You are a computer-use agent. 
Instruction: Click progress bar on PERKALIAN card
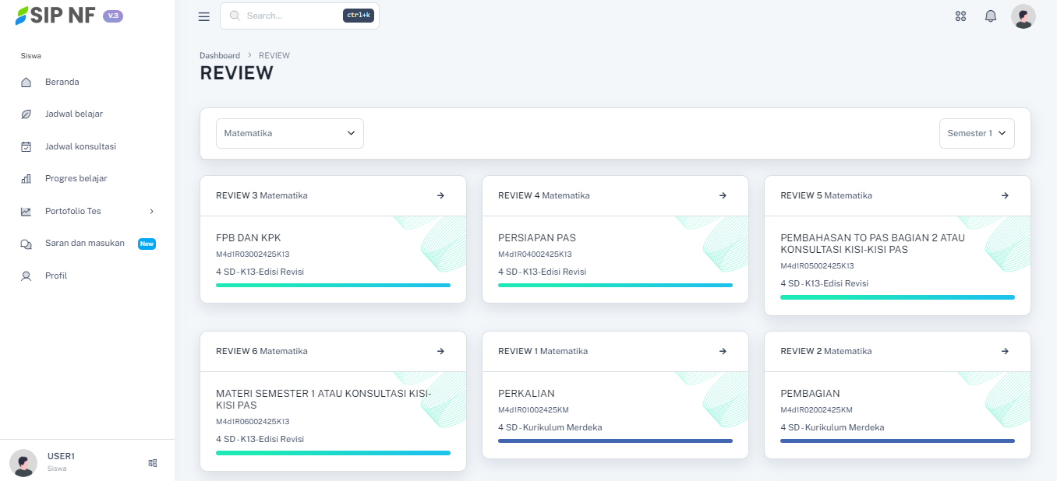615,441
